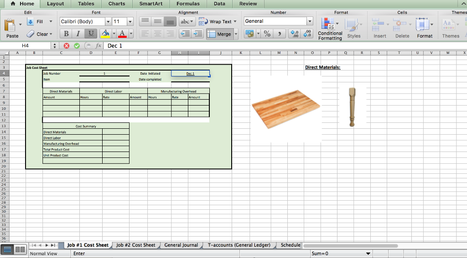This screenshot has width=467, height=258.
Task: Open the Format cells menu
Action: click(x=425, y=28)
